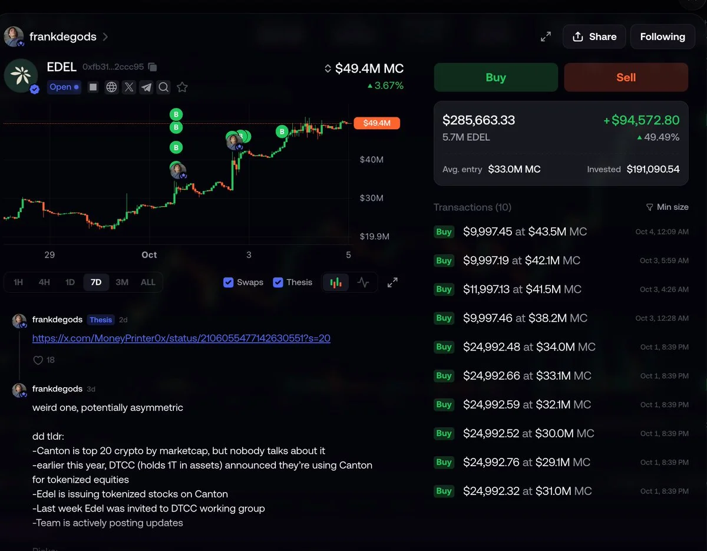Open the MoneyPrinter0x x.com link
The height and width of the screenshot is (551, 707).
click(x=181, y=338)
